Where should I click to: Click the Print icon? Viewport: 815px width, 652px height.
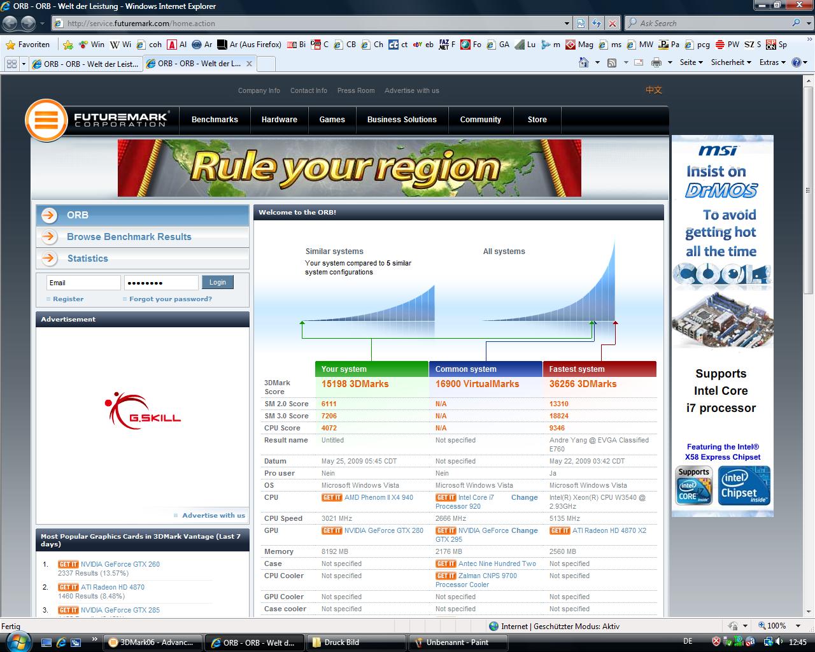(656, 62)
